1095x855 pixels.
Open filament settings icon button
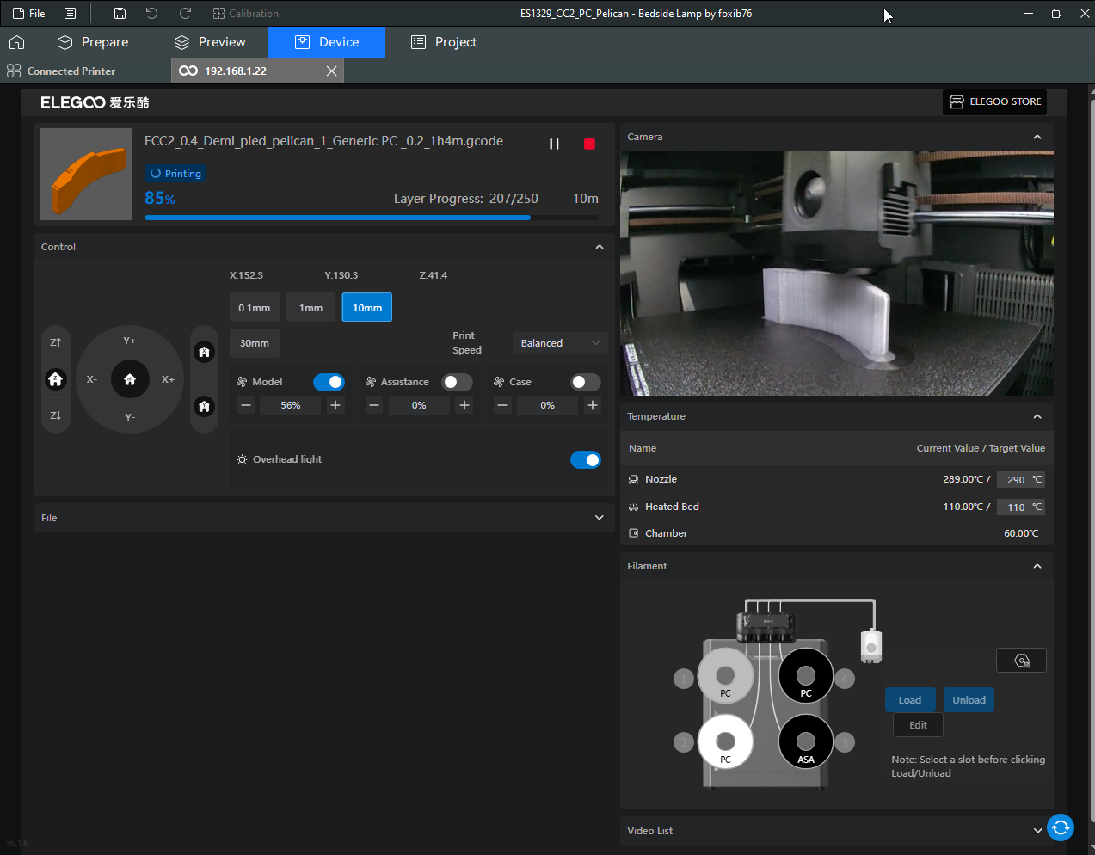[1021, 661]
